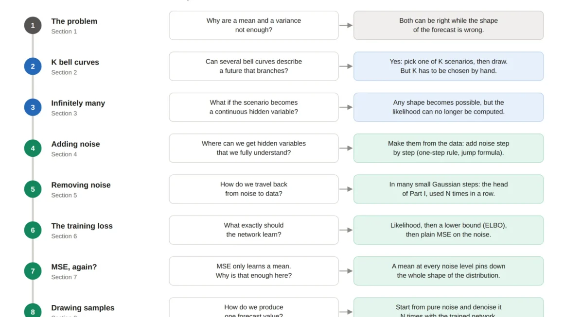Click the 'Likelihood, then a lower bound (ELBO)' box
Screen dimensions: 564x317
[x=448, y=230]
